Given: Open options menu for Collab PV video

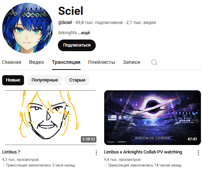Looking at the screenshot, I should coord(198,153).
